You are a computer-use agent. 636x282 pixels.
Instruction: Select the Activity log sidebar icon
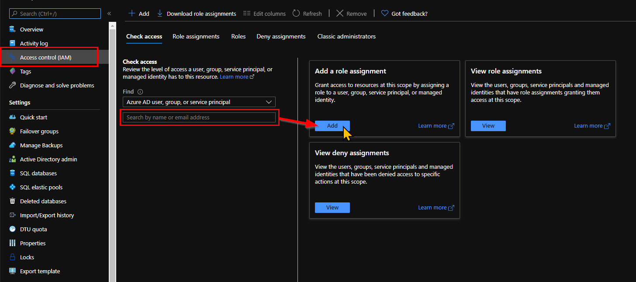[12, 43]
